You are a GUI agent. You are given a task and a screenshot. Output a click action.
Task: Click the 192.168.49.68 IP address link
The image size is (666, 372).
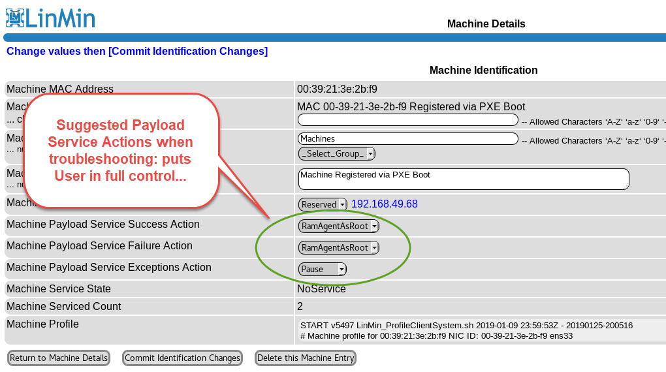384,204
